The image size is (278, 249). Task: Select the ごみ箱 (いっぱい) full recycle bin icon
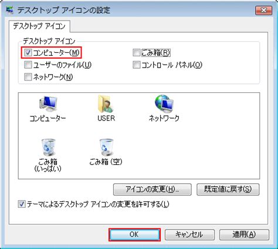pyautogui.click(x=48, y=148)
